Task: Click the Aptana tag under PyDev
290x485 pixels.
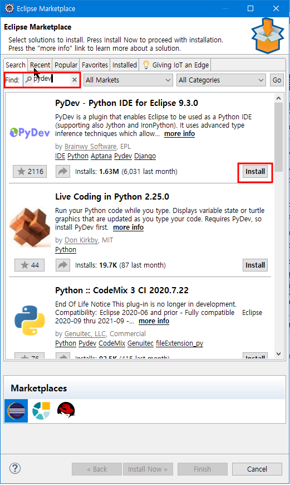Action: tap(101, 156)
